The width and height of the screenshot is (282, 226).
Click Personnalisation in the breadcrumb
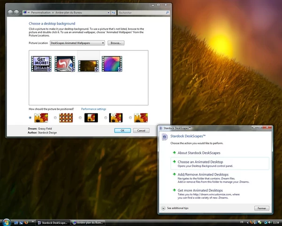point(41,13)
